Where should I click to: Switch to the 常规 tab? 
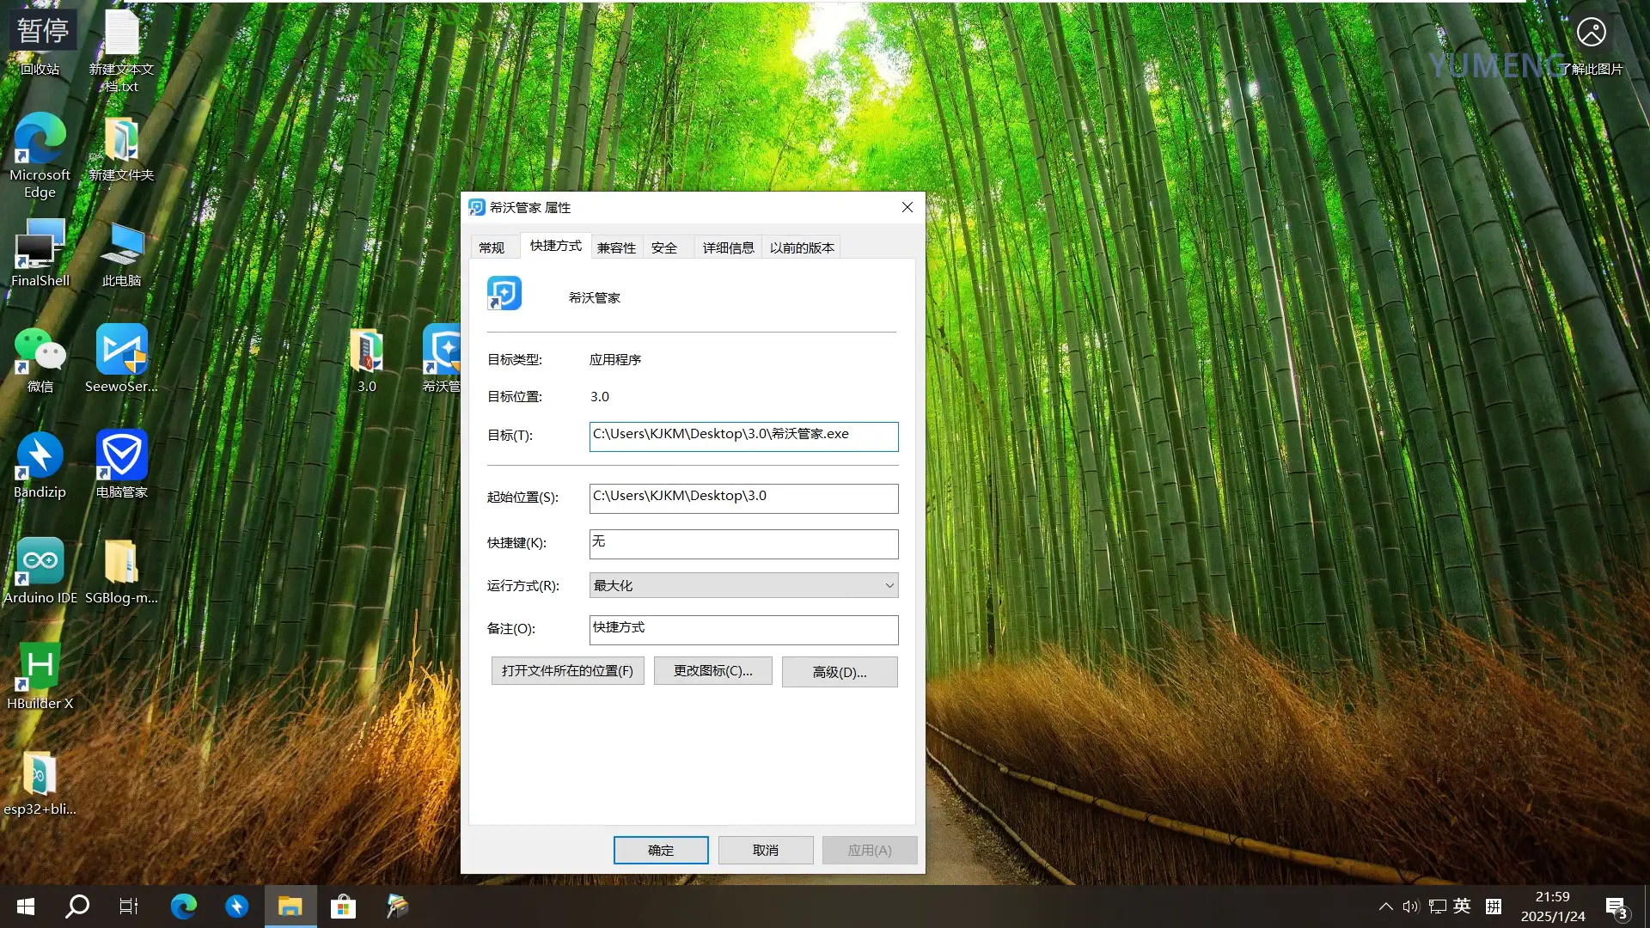[492, 248]
